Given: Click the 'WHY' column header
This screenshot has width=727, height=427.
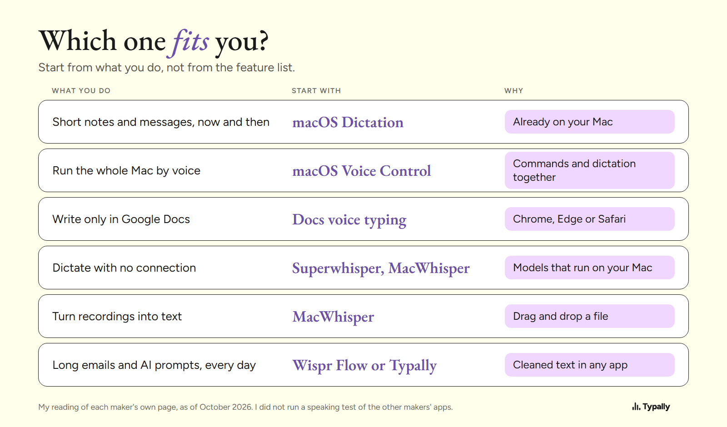Looking at the screenshot, I should coord(514,91).
